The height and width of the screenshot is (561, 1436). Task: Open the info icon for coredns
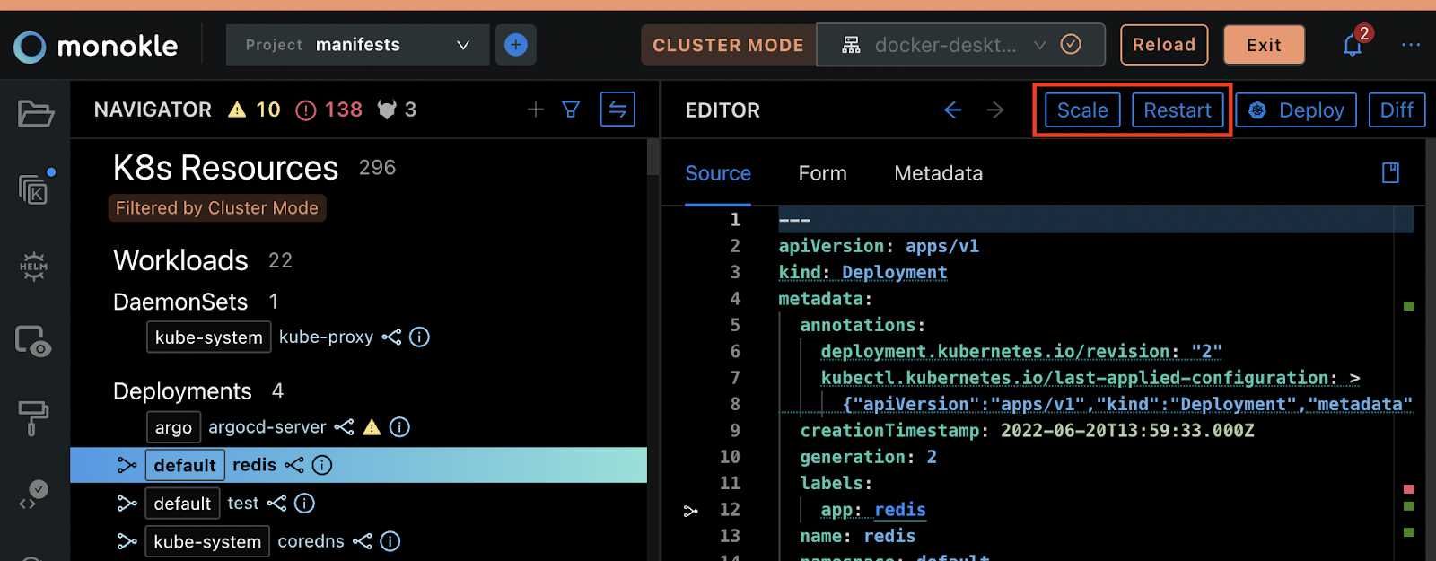click(390, 541)
